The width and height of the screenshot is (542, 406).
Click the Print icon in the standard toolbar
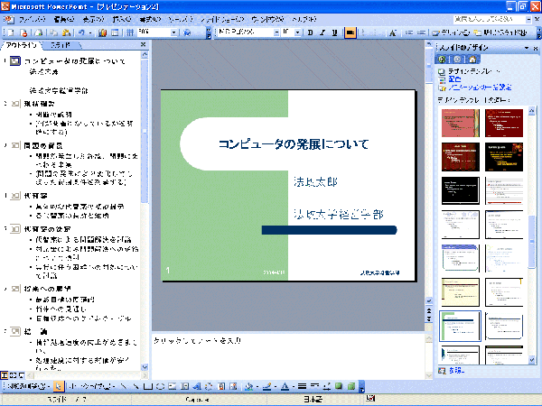tap(39, 32)
